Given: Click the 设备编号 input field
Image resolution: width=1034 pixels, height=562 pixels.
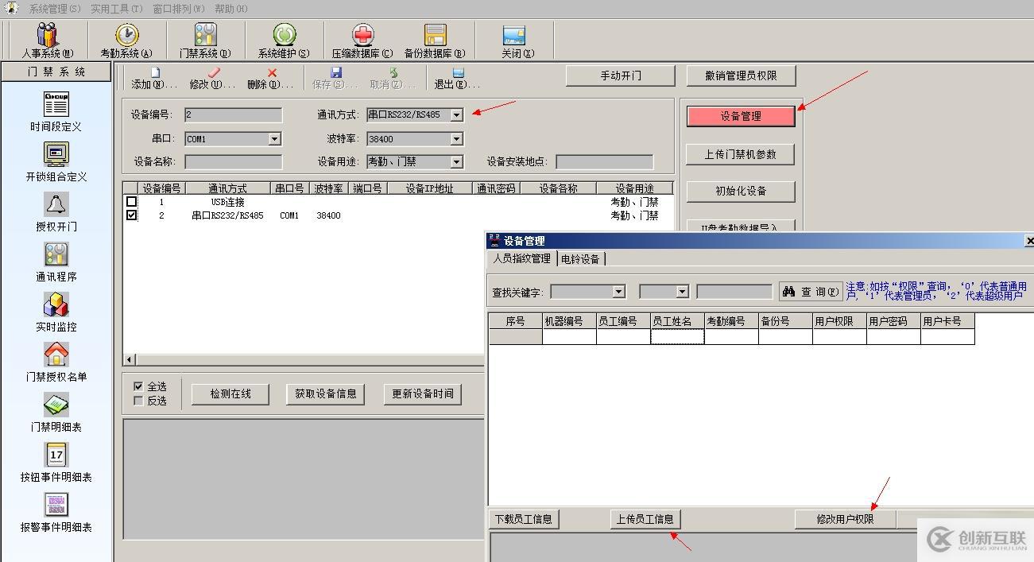Looking at the screenshot, I should point(233,115).
